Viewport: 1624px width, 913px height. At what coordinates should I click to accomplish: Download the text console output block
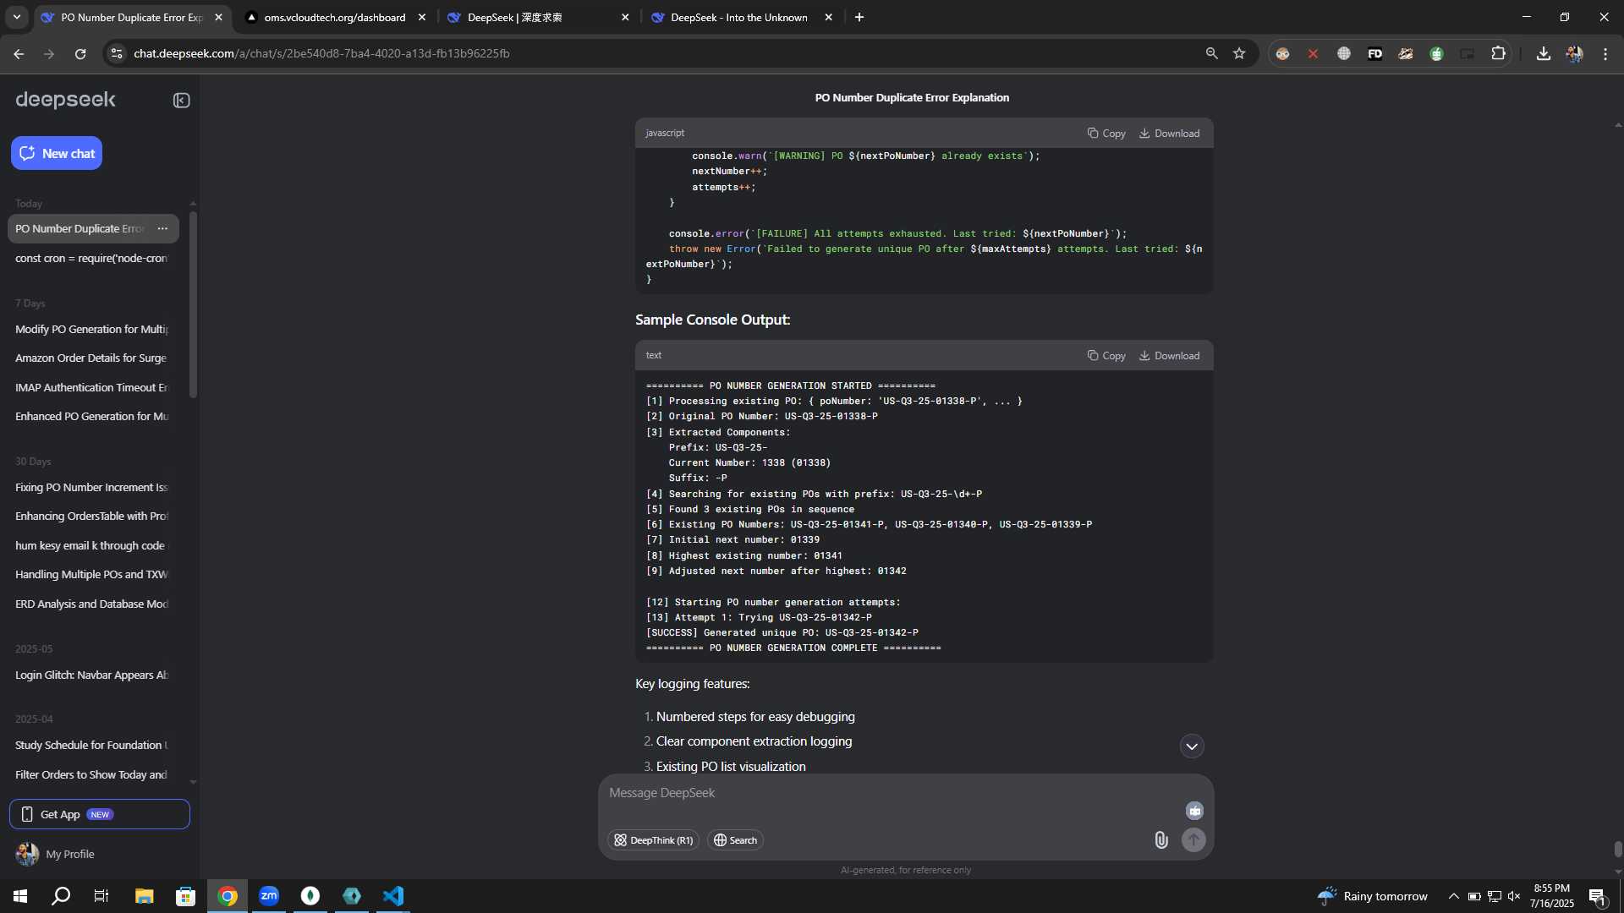point(1169,356)
